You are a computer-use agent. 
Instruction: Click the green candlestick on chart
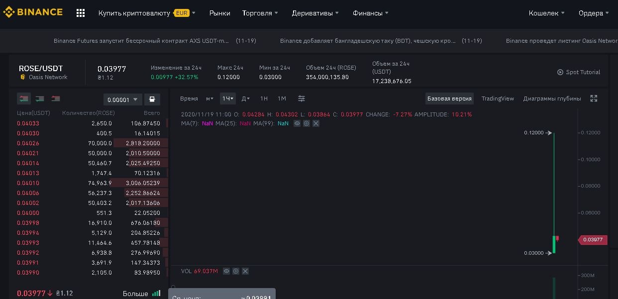[554, 244]
